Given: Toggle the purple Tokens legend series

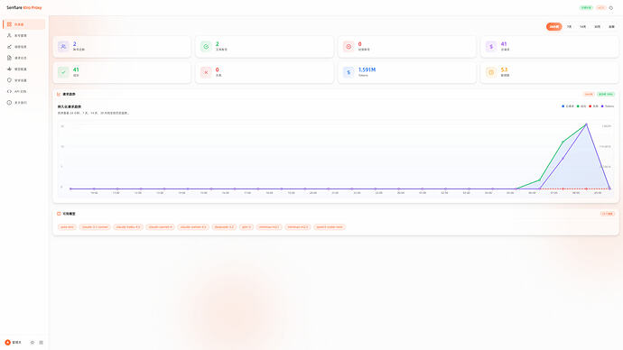Looking at the screenshot, I should 608,106.
